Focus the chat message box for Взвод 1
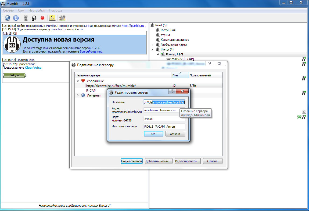Viewport: 309px width, 211px height. coord(74,206)
